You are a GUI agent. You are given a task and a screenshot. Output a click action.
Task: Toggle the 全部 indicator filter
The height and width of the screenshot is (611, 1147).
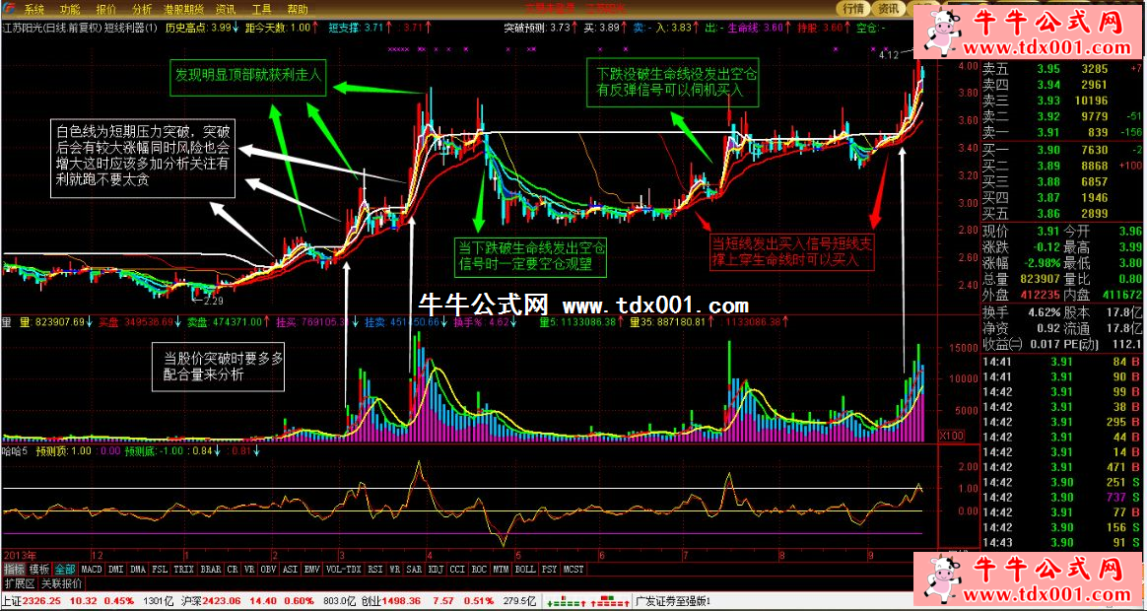coord(65,569)
